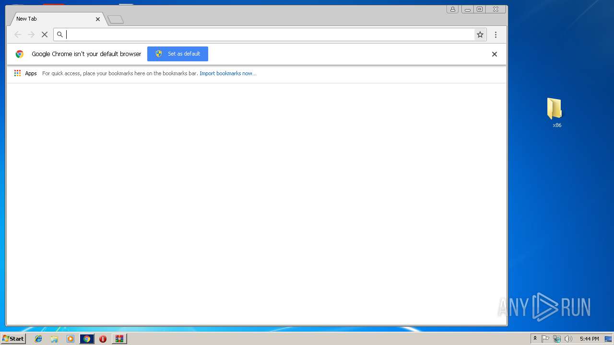This screenshot has width=614, height=345.
Task: Select the New Tab tab
Action: tap(58, 19)
